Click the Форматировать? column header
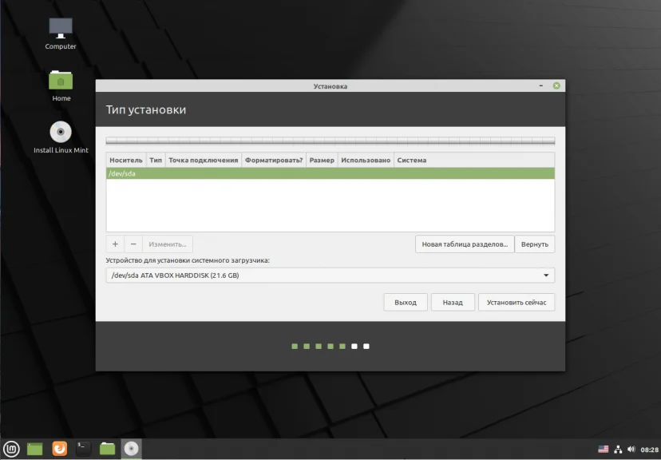 click(274, 161)
